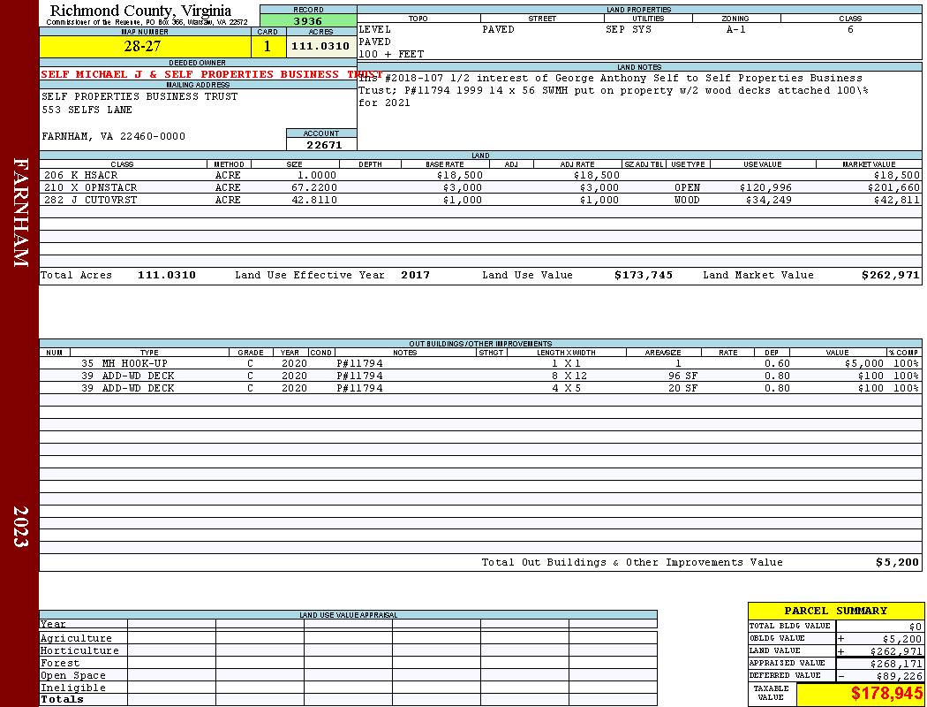The height and width of the screenshot is (707, 927).
Task: Select Land Market Value $262,971 total
Action: click(x=890, y=275)
